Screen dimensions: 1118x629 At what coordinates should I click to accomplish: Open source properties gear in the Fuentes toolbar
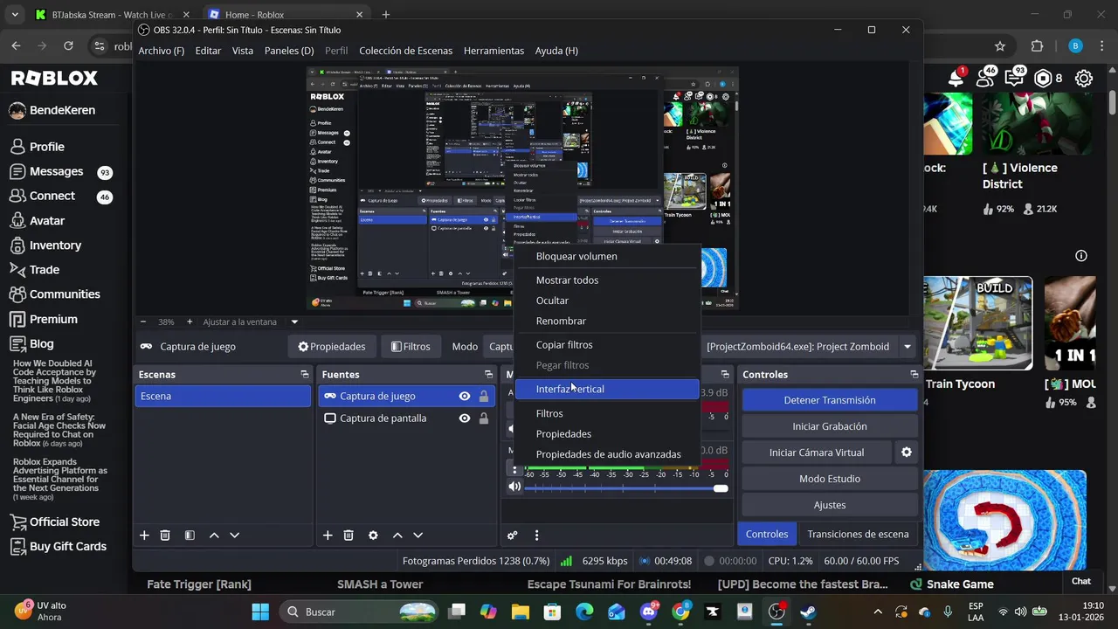373,536
